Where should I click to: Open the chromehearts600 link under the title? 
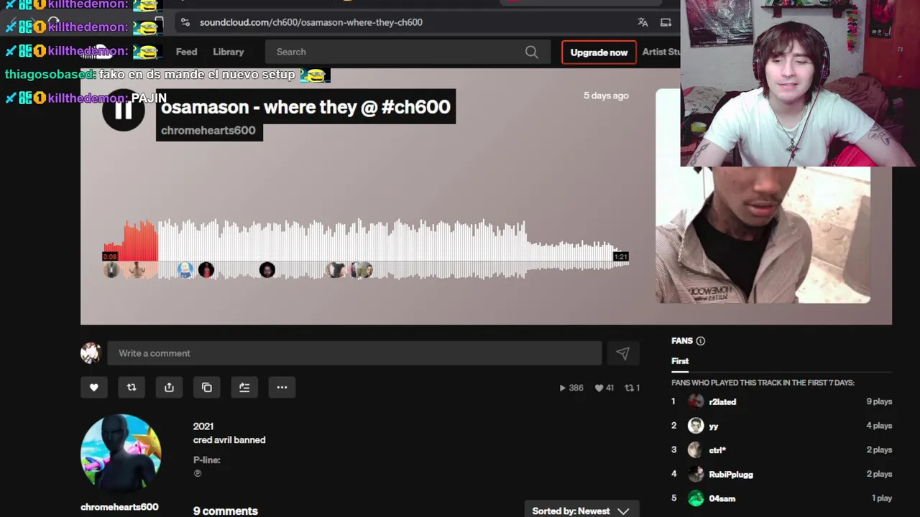tap(208, 130)
